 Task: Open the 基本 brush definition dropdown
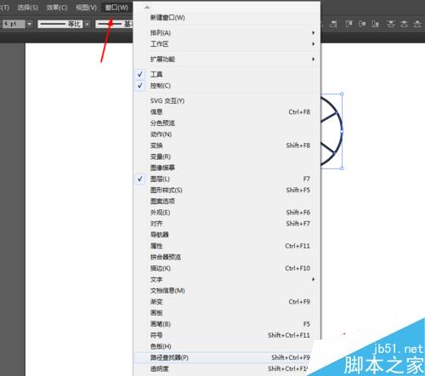point(114,24)
